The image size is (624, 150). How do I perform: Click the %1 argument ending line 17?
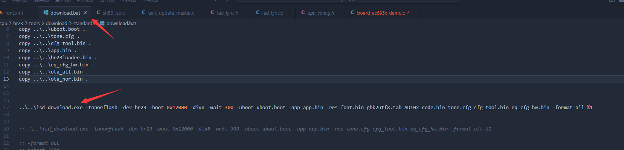click(590, 108)
